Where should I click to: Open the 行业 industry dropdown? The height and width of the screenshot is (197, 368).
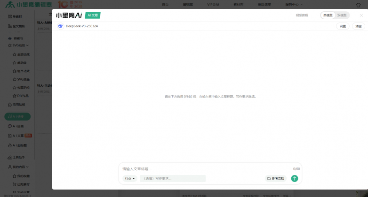(130, 178)
